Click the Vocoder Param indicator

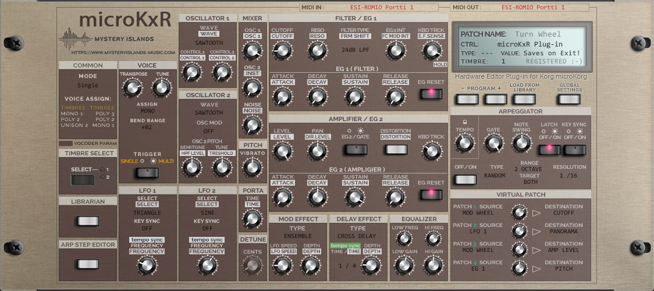pos(66,143)
